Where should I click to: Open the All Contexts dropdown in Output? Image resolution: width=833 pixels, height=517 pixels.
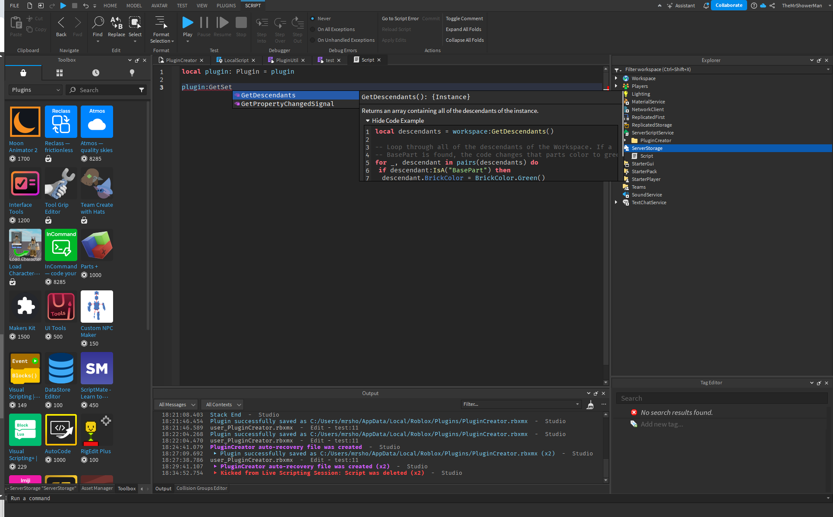222,405
